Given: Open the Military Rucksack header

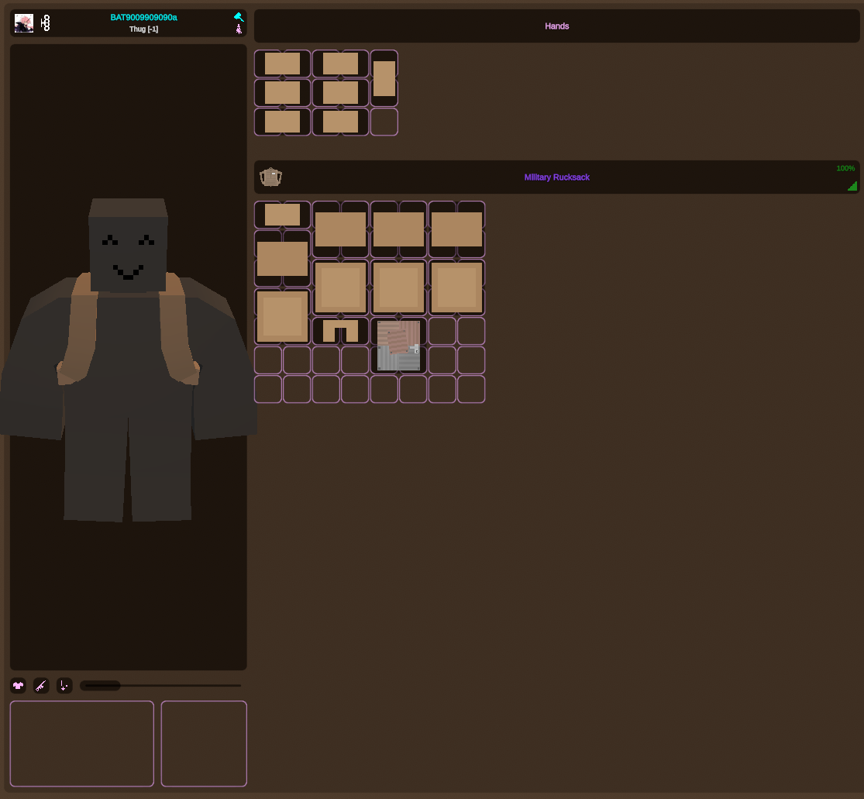Looking at the screenshot, I should point(556,177).
